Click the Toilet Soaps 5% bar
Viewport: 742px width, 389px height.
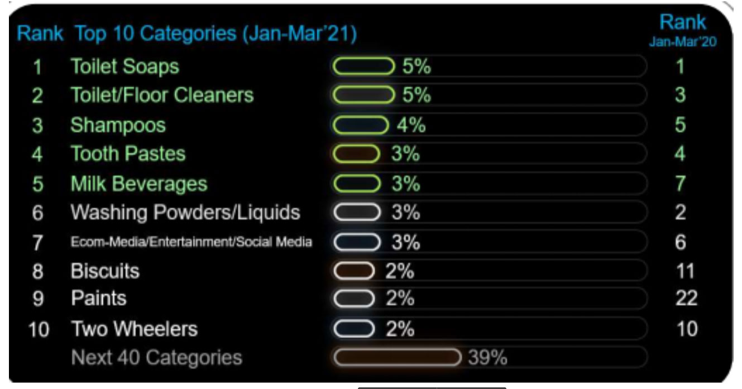(363, 67)
